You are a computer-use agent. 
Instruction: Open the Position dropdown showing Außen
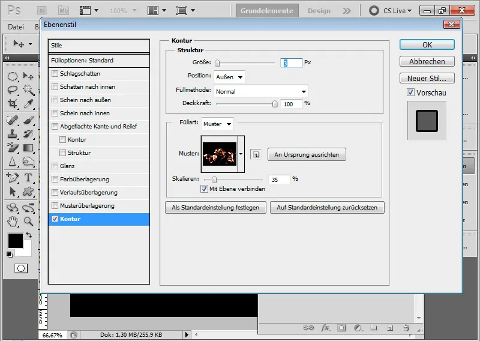(x=229, y=77)
